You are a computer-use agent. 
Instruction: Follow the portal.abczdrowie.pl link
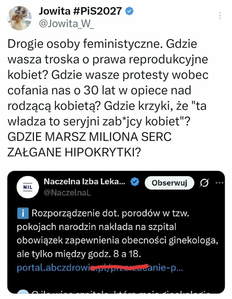[x=100, y=267]
